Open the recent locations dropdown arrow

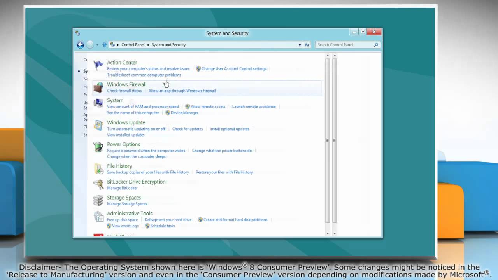point(97,45)
